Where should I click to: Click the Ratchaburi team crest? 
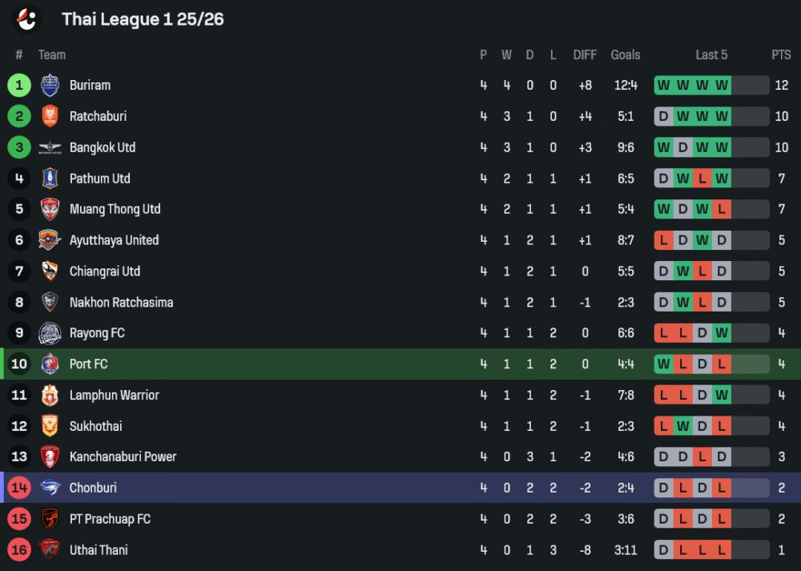(50, 116)
